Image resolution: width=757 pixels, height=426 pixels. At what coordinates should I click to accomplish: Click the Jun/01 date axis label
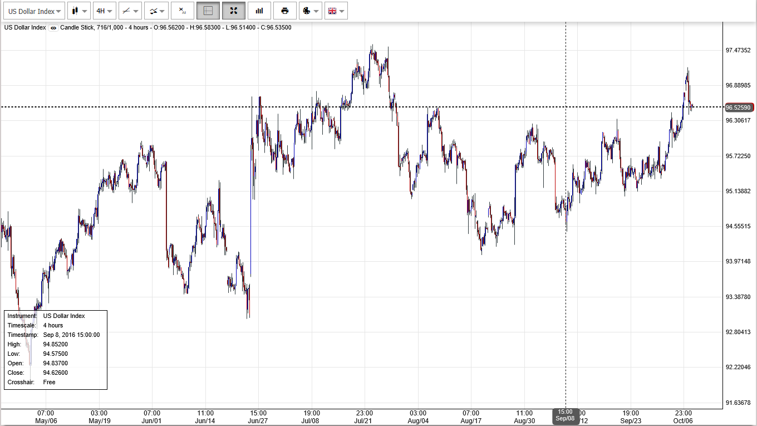(x=152, y=421)
